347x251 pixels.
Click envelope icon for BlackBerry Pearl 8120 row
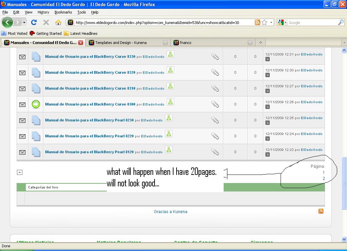coord(22,152)
